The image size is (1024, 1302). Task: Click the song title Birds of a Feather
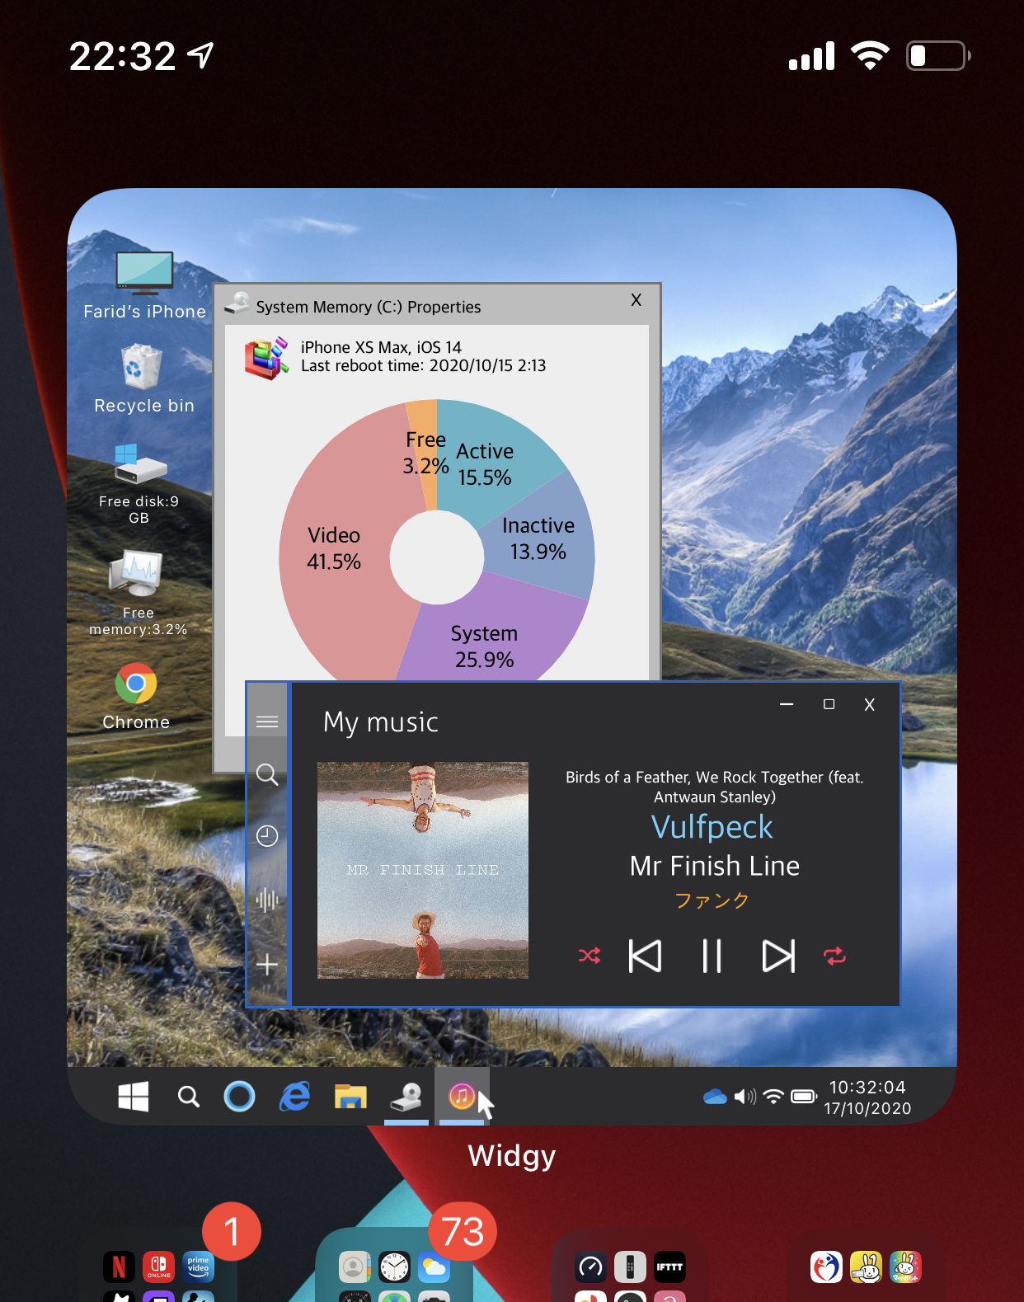tap(715, 787)
